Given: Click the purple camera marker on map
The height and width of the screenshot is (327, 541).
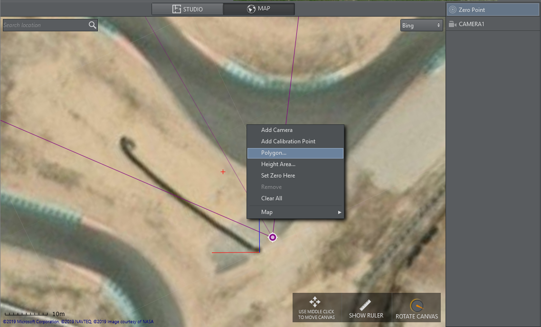Looking at the screenshot, I should pyautogui.click(x=273, y=237).
